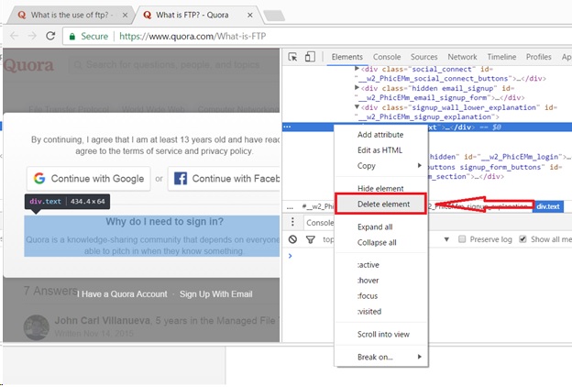Click the Quora favicon on the first tab
This screenshot has width=572, height=387.
coord(22,15)
